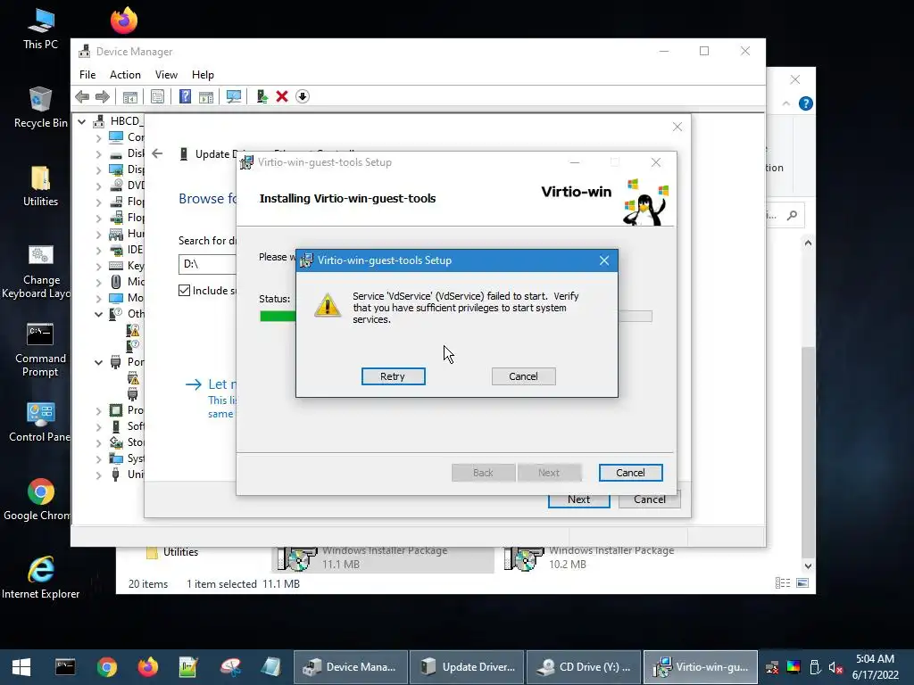Open Change Keyboard Layout desktop icon

(x=40, y=271)
